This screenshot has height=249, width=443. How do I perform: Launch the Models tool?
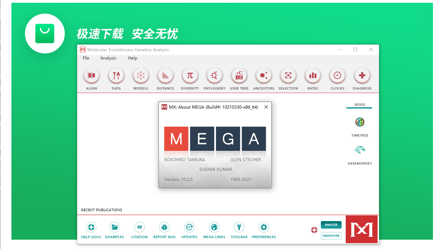(141, 75)
